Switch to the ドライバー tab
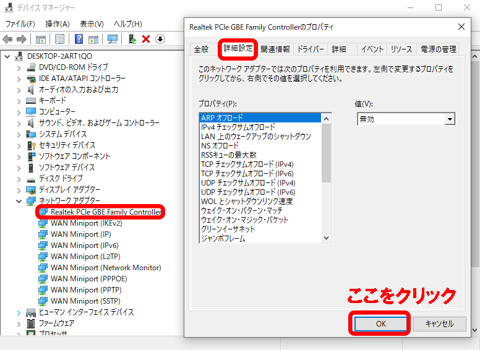This screenshot has height=350, width=480. pyautogui.click(x=311, y=49)
